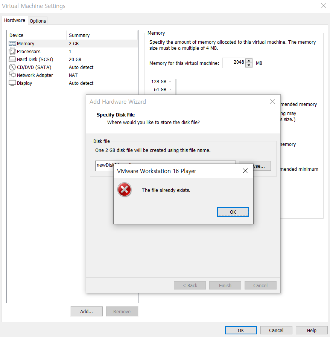The height and width of the screenshot is (337, 330).
Task: Open the Options tab
Action: point(38,21)
